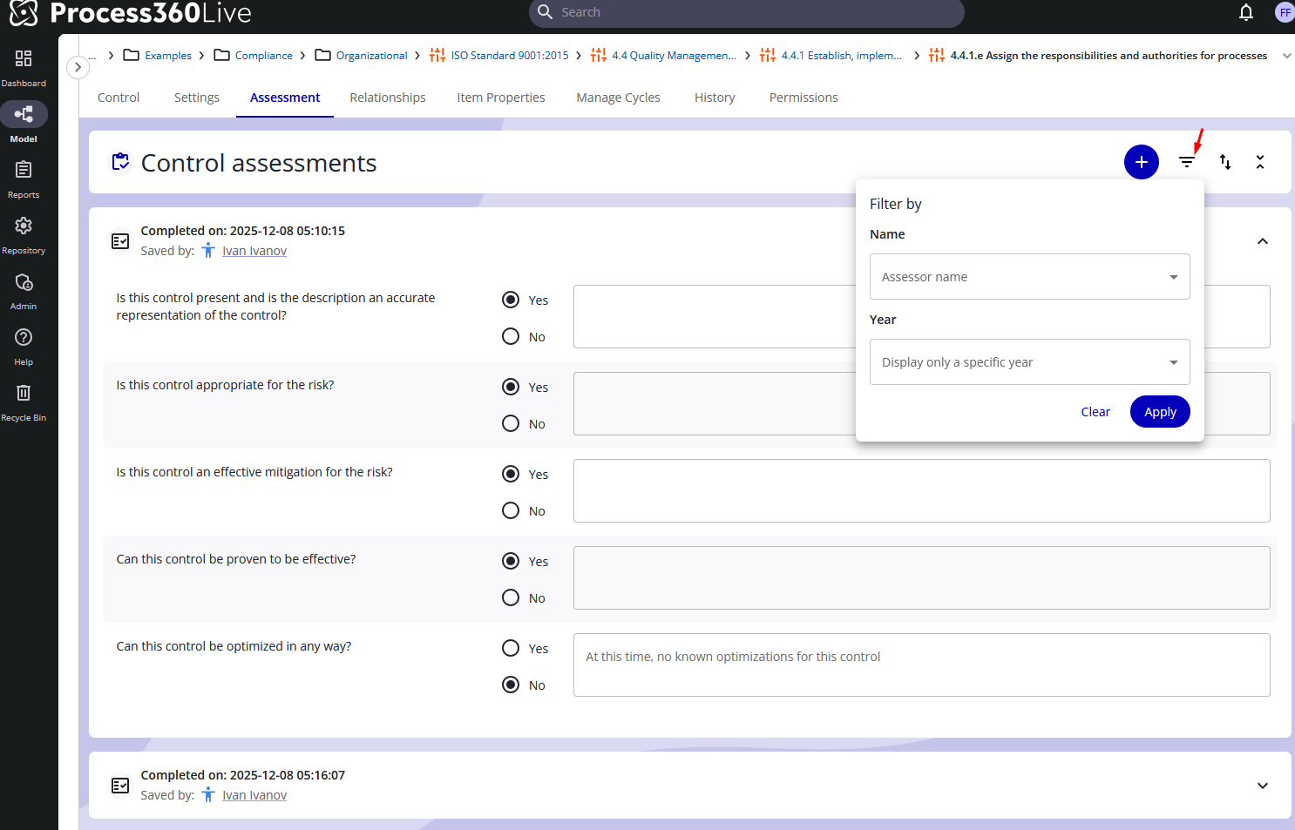Open the Repository gear icon
Screen dimensions: 1295x830
click(x=24, y=226)
